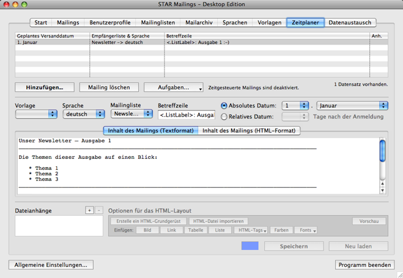
Task: Click the Dateianhänge list box
Action: [59, 225]
